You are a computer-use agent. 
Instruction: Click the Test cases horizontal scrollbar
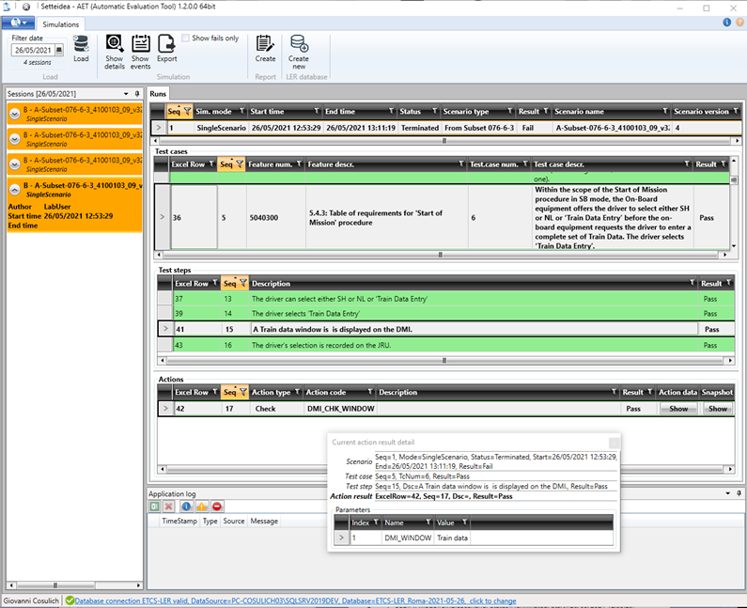tap(441, 255)
